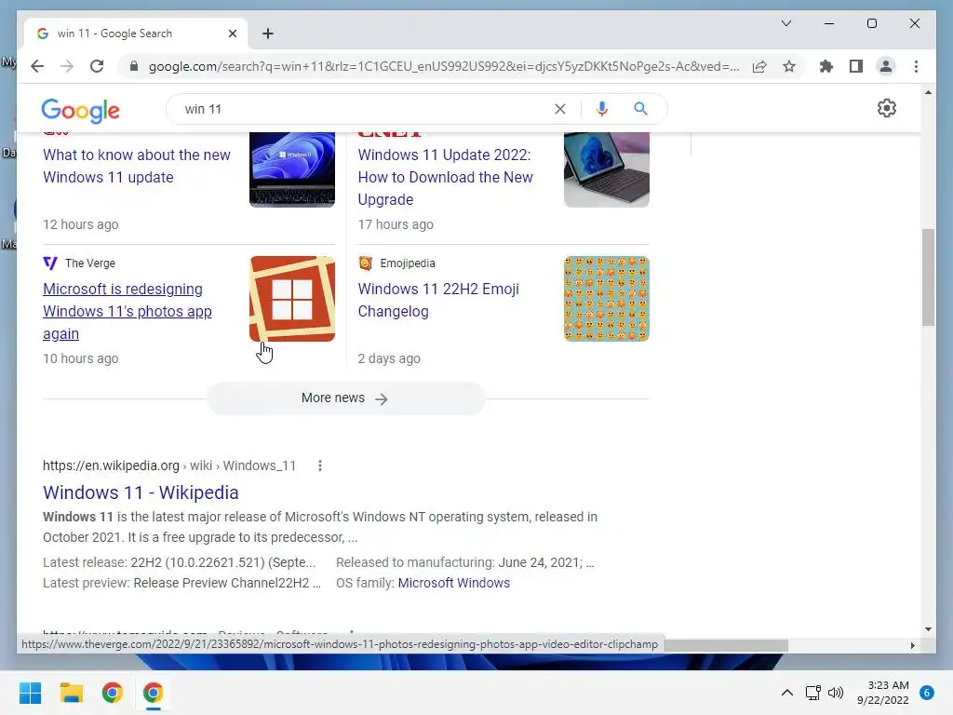Open the network status tray icon
The width and height of the screenshot is (953, 715).
point(812,693)
